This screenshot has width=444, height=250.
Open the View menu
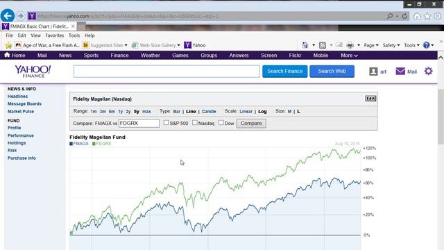point(35,35)
